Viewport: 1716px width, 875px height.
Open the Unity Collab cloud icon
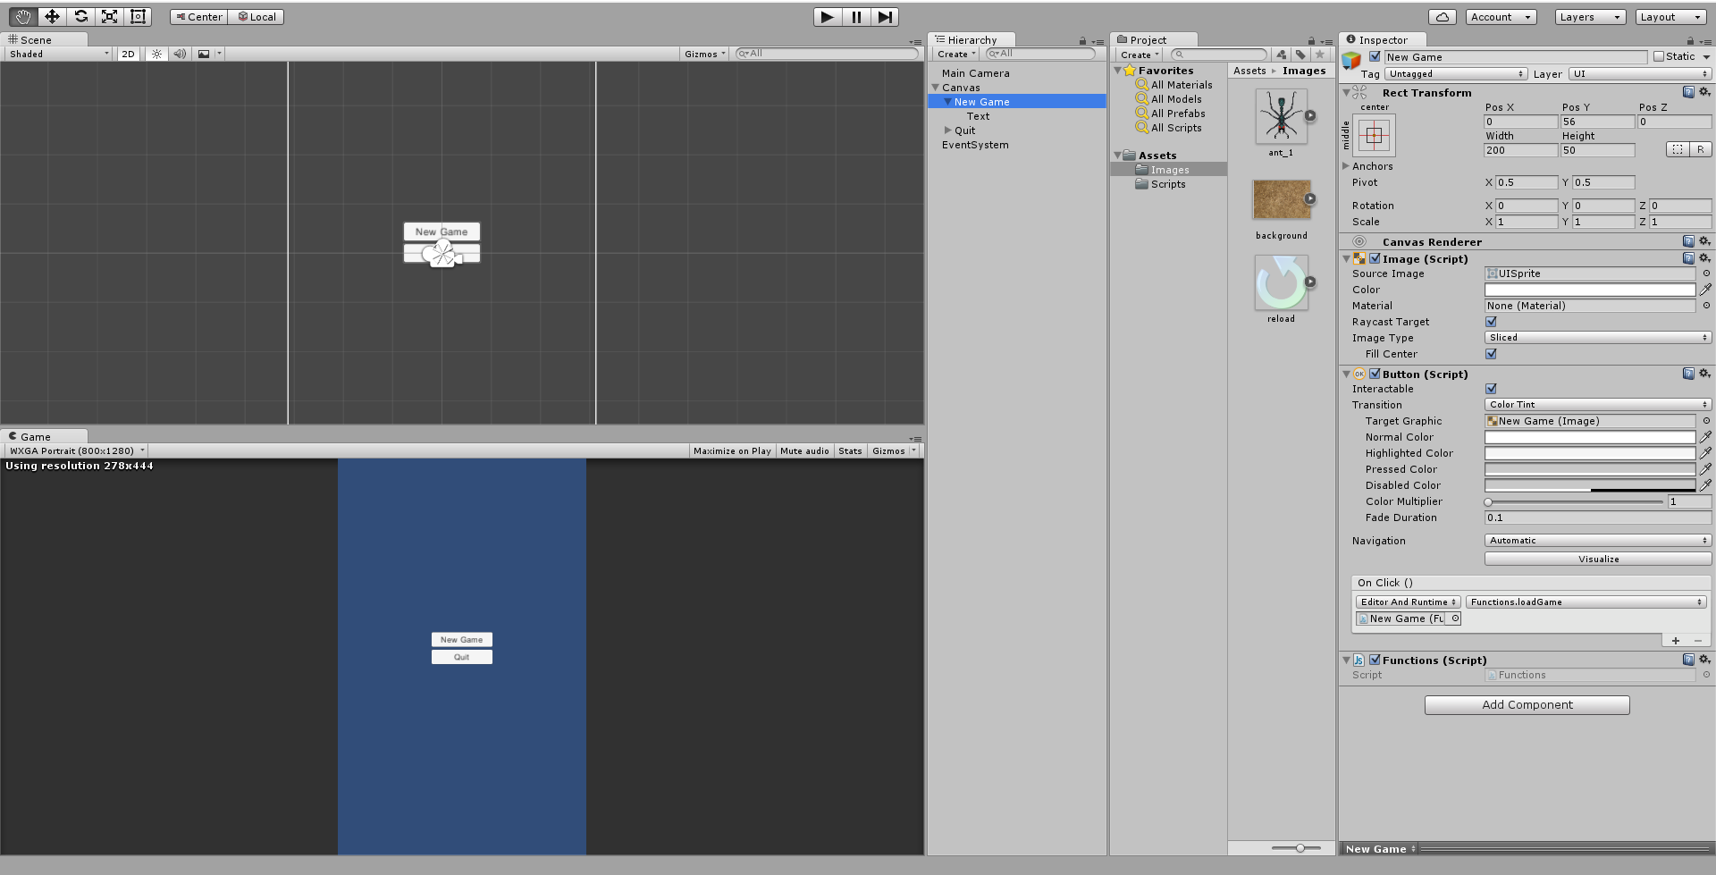coord(1443,16)
